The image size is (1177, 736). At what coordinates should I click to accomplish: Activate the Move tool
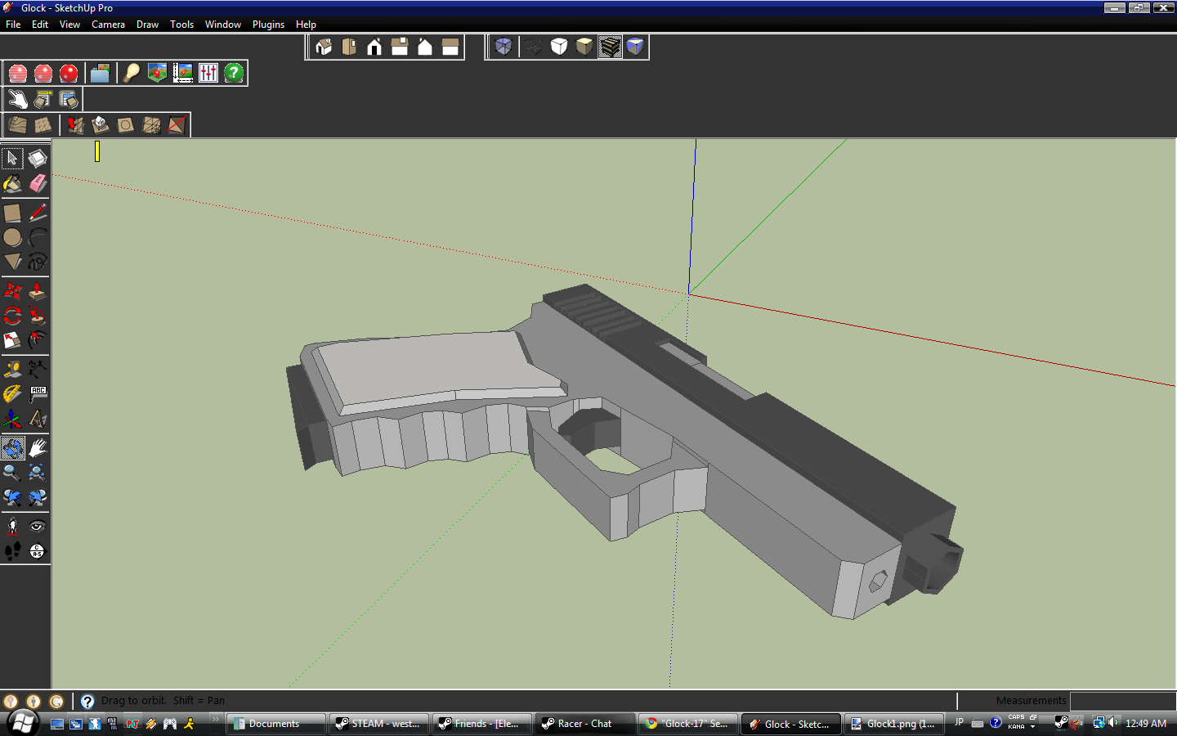click(12, 291)
